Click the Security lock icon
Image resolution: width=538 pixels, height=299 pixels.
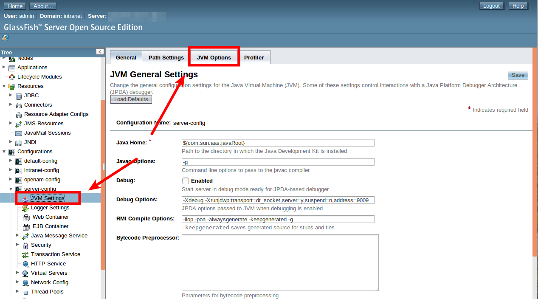[25, 245]
